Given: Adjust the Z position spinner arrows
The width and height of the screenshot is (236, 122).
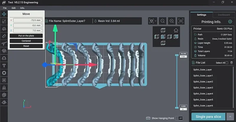Looking at the screenshot, I should tap(42, 30).
